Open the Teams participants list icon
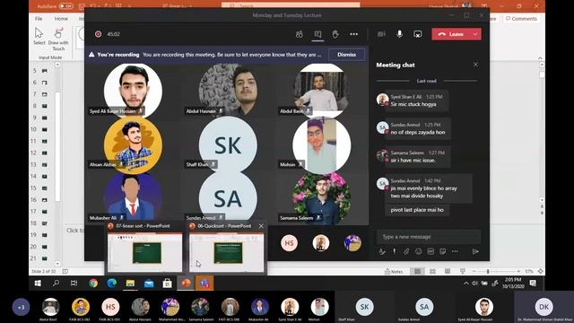 click(299, 34)
